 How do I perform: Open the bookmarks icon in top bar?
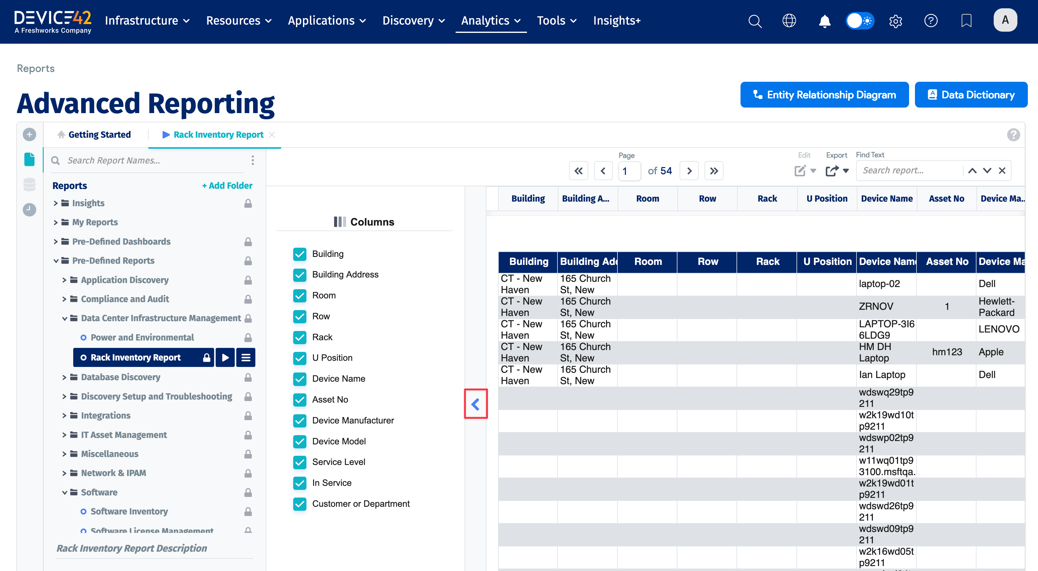click(966, 21)
